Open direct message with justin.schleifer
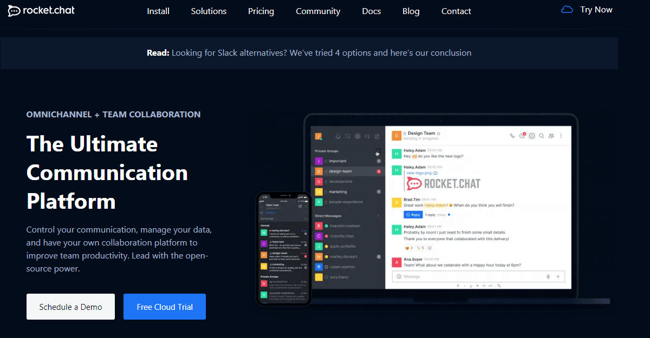The image size is (650, 338). pyautogui.click(x=348, y=246)
